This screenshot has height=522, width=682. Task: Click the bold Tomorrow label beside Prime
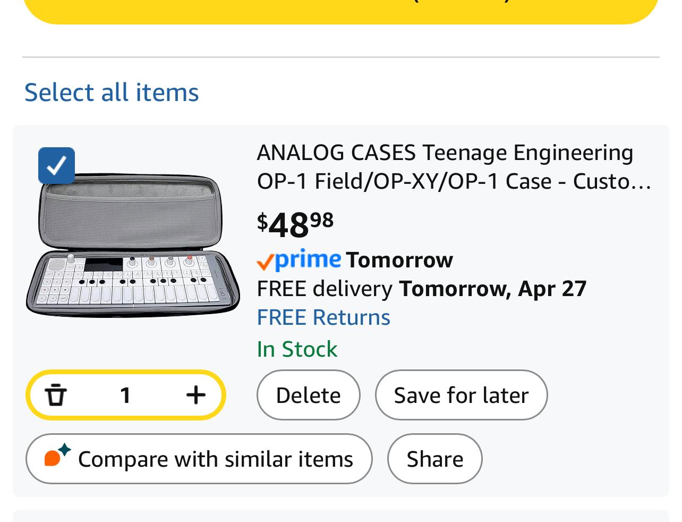(399, 260)
